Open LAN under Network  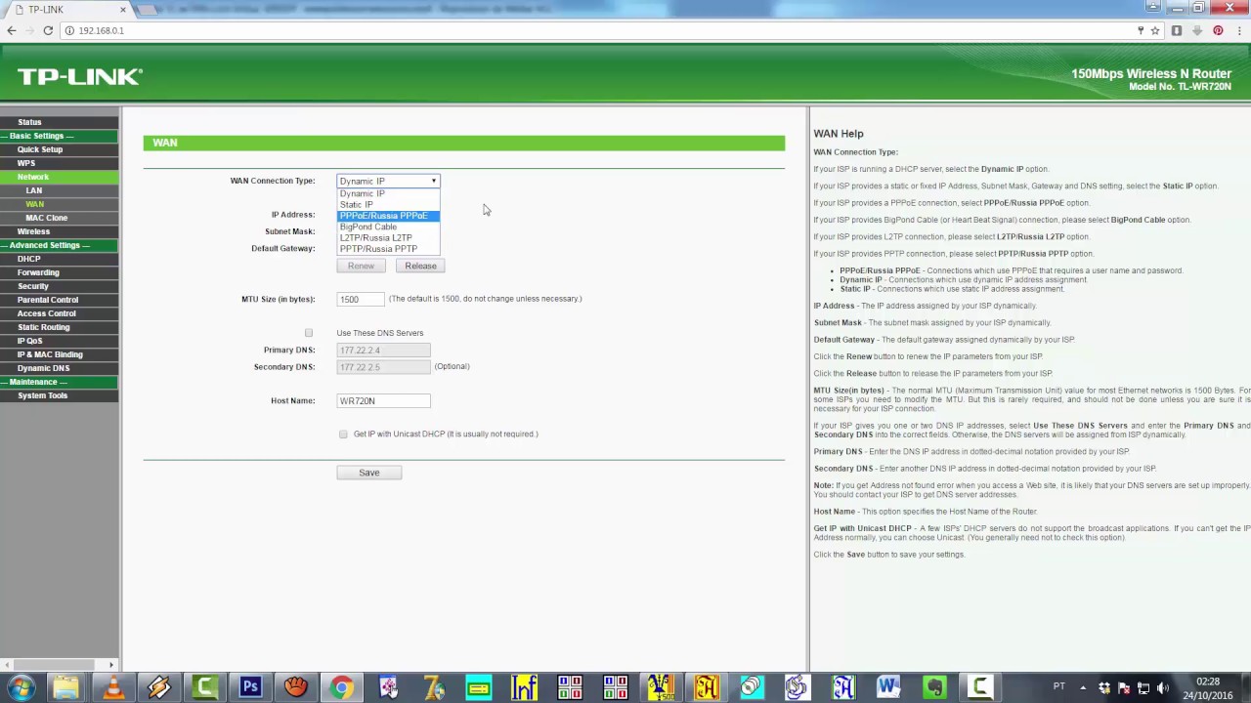[34, 190]
